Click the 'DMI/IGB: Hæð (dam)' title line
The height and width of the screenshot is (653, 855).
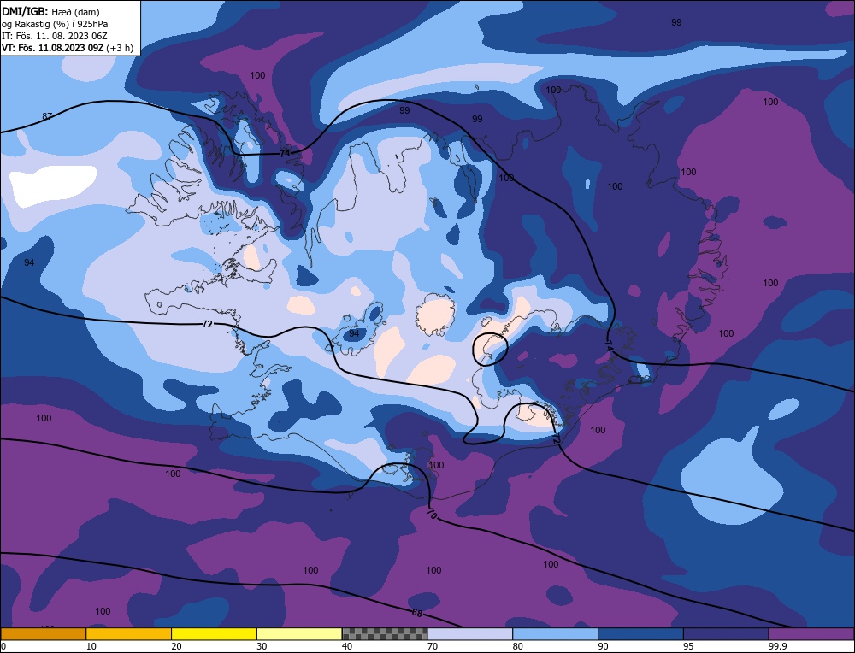click(x=50, y=11)
